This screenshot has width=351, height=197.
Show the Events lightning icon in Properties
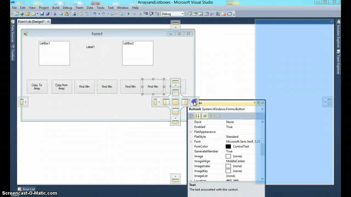(211, 116)
